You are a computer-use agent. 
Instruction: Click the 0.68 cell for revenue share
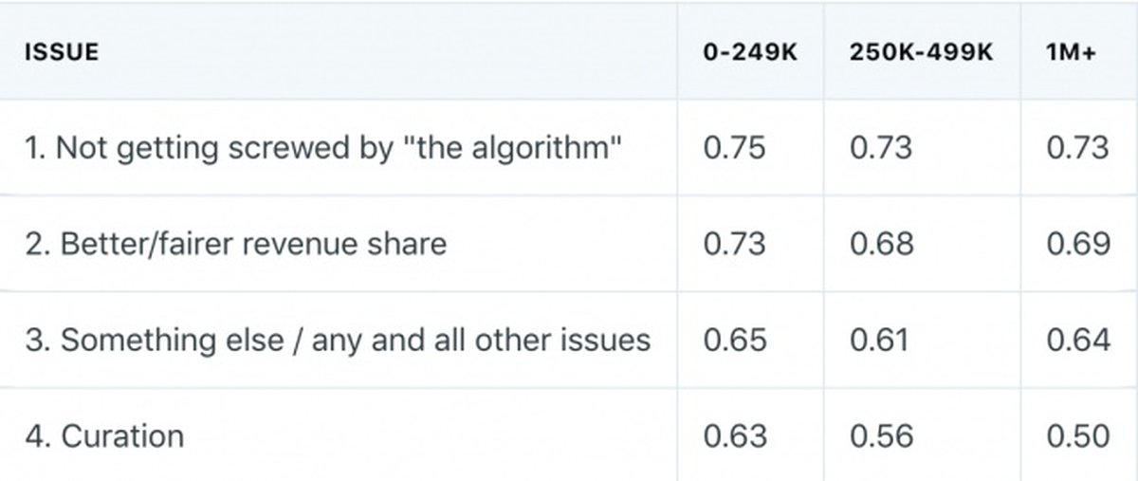(881, 244)
